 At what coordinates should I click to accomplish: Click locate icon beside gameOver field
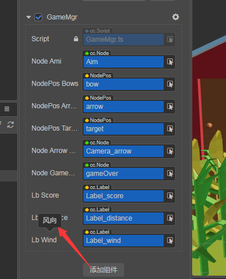[170, 174]
